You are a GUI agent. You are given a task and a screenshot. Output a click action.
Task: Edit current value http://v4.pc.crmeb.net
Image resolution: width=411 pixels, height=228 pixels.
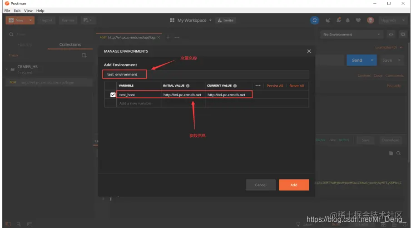(228, 94)
